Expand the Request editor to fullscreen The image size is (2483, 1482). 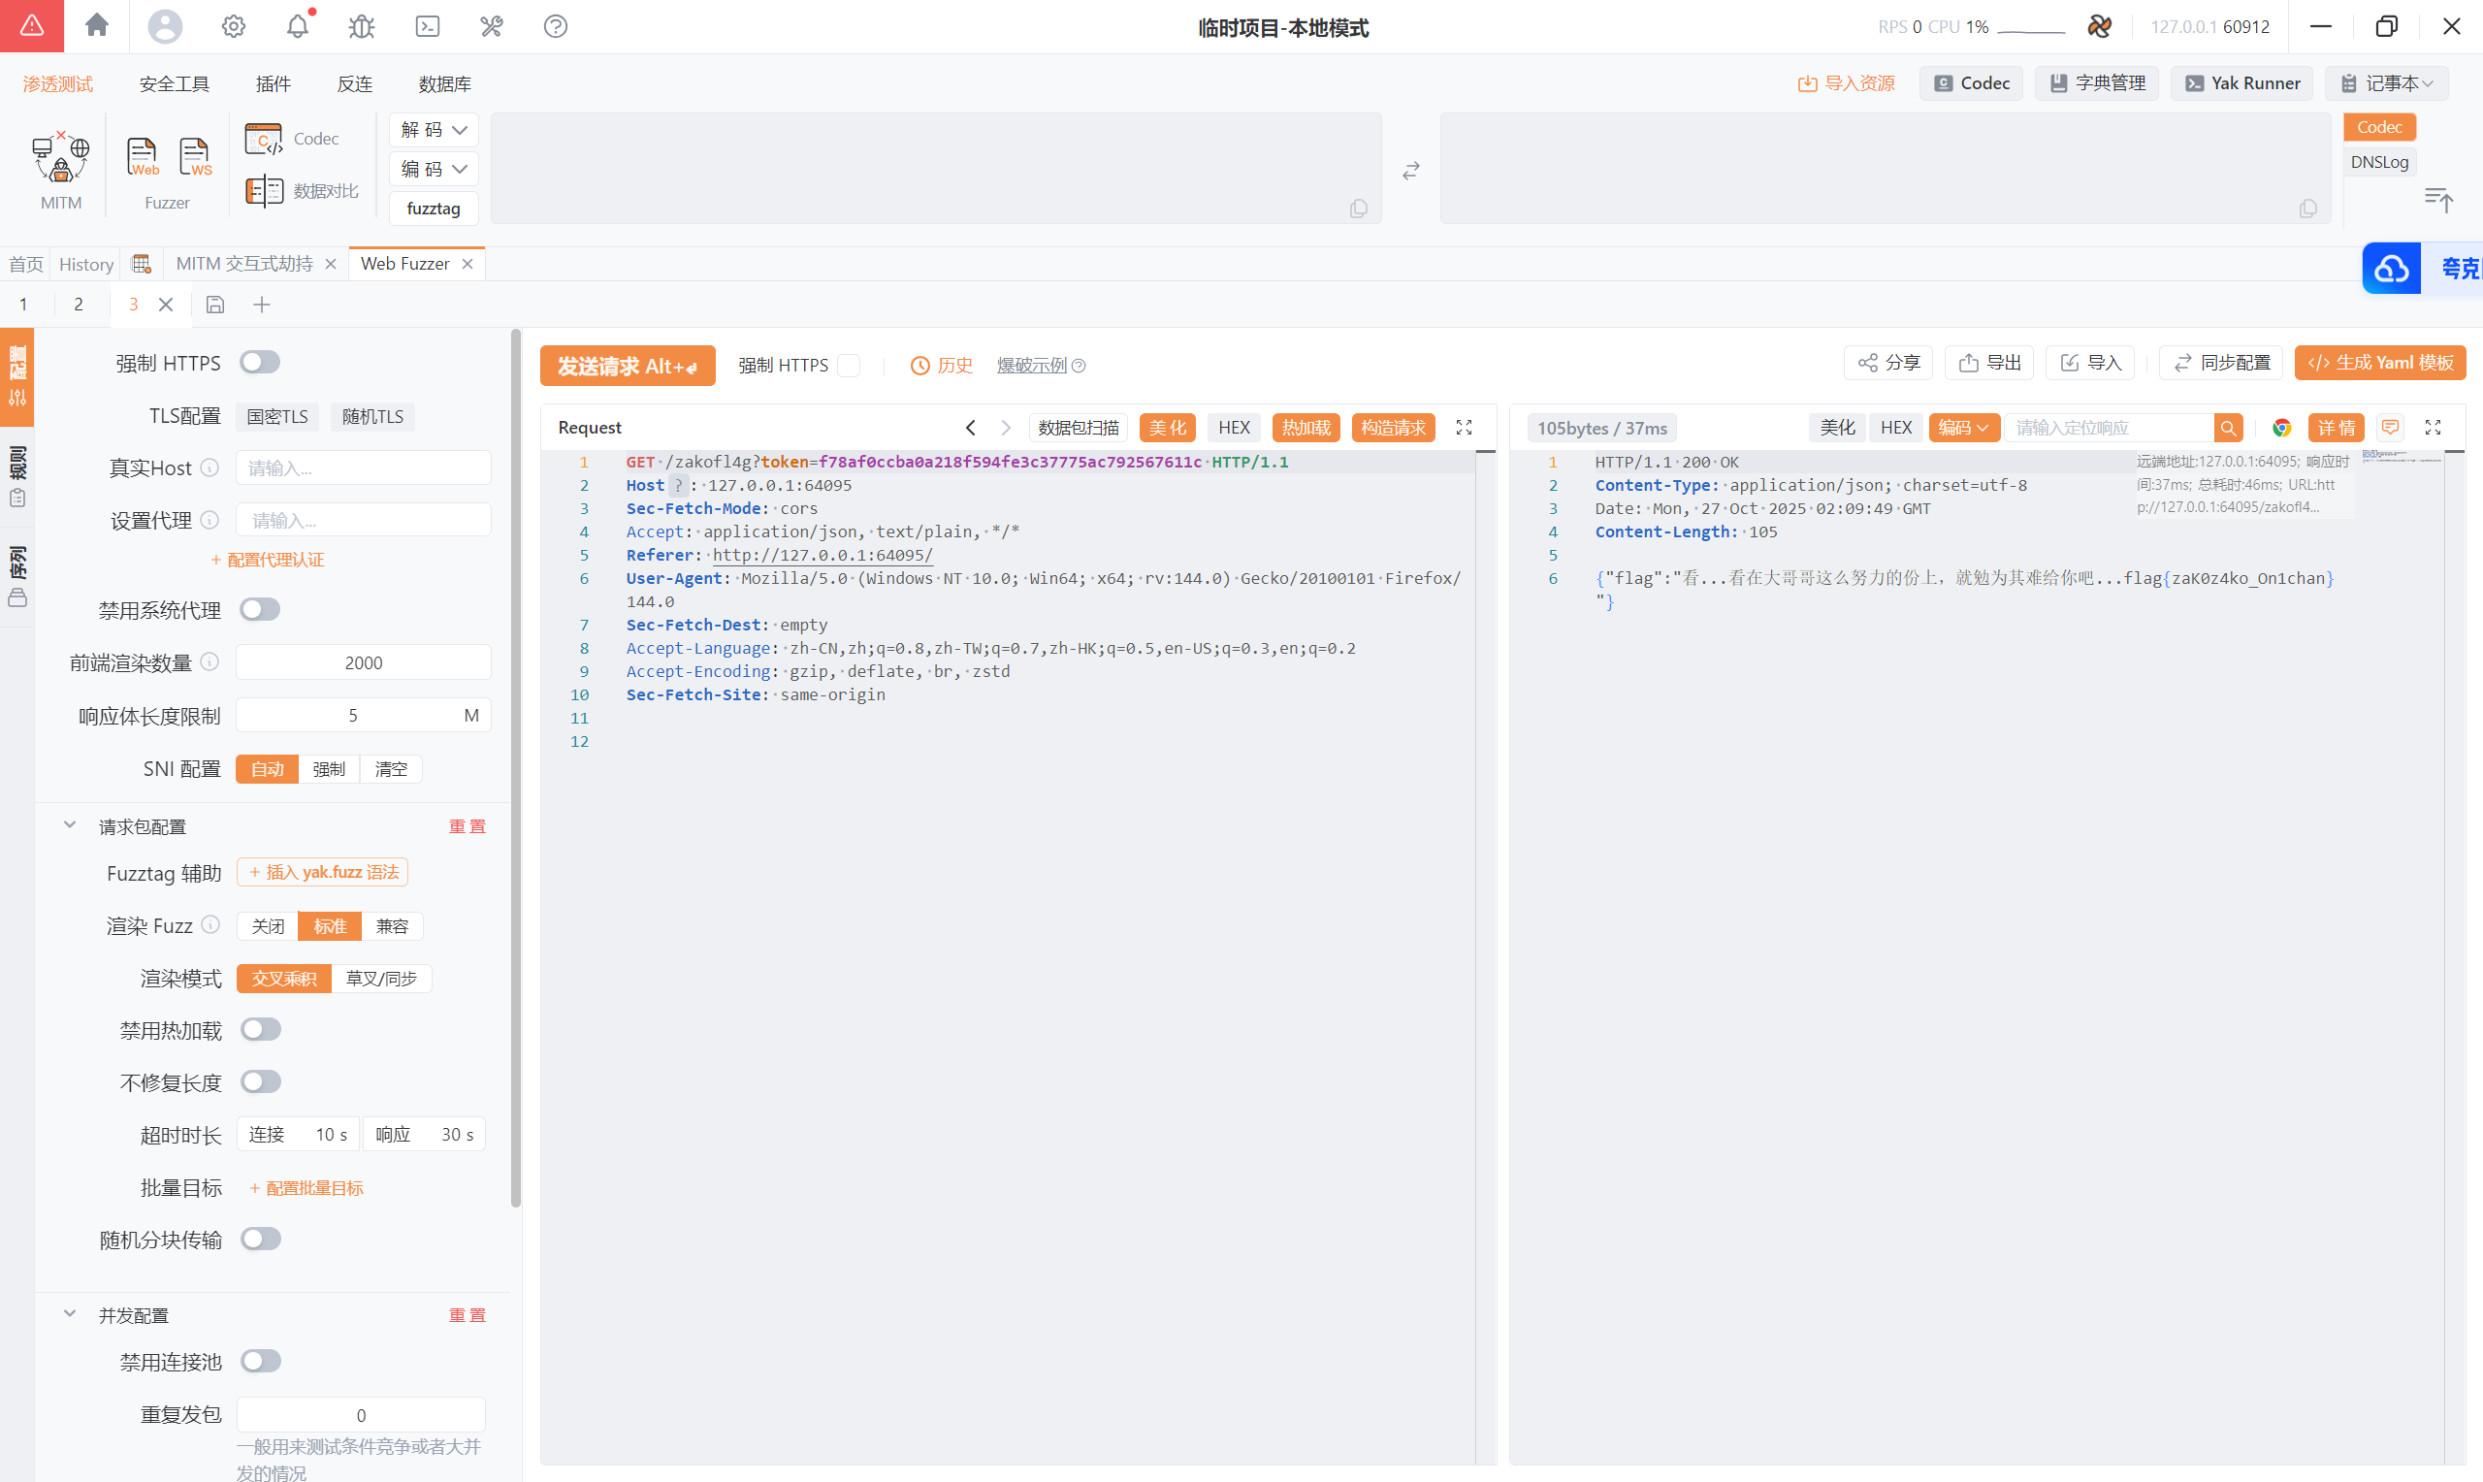pyautogui.click(x=1464, y=428)
